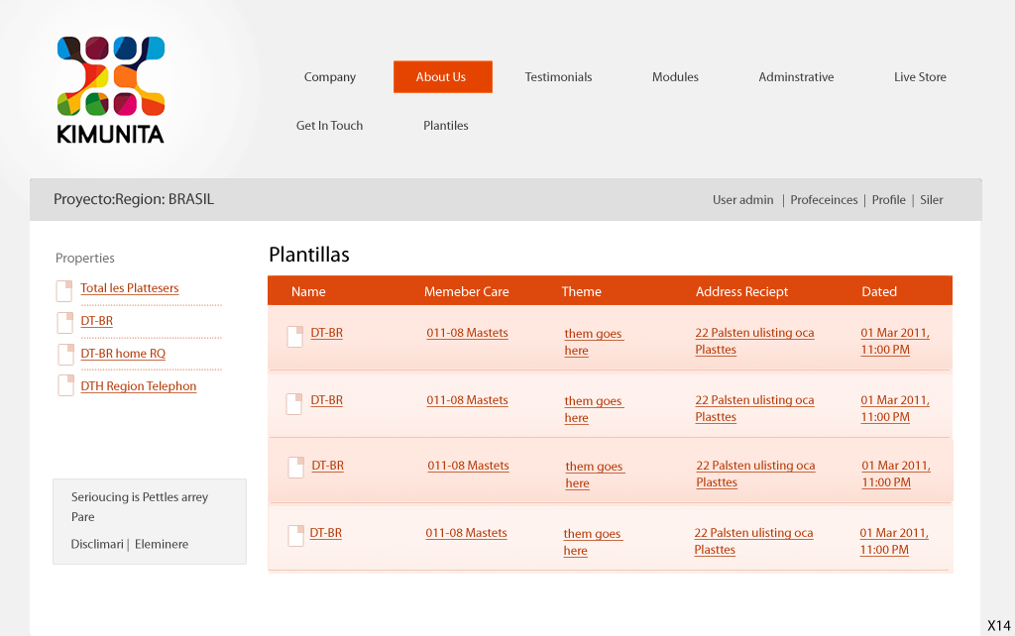The image size is (1015, 636).
Task: Click Eleminere link in footer box
Action: coord(162,544)
